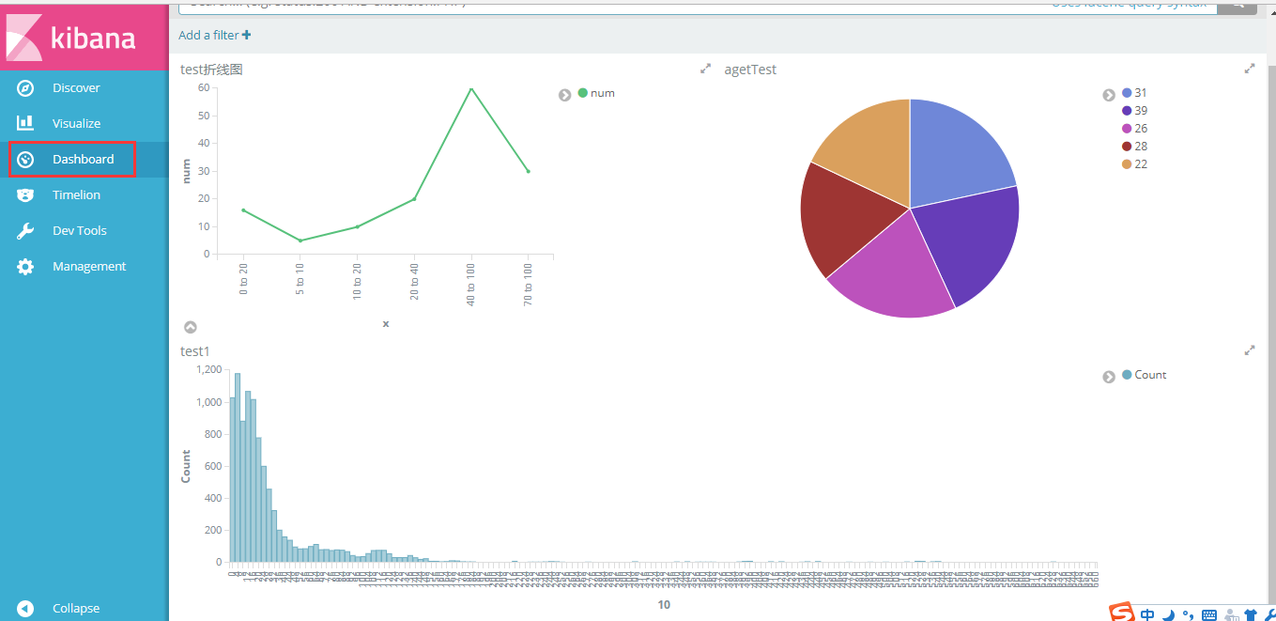
Task: Toggle punctuation mode in IME bar
Action: point(1188,614)
